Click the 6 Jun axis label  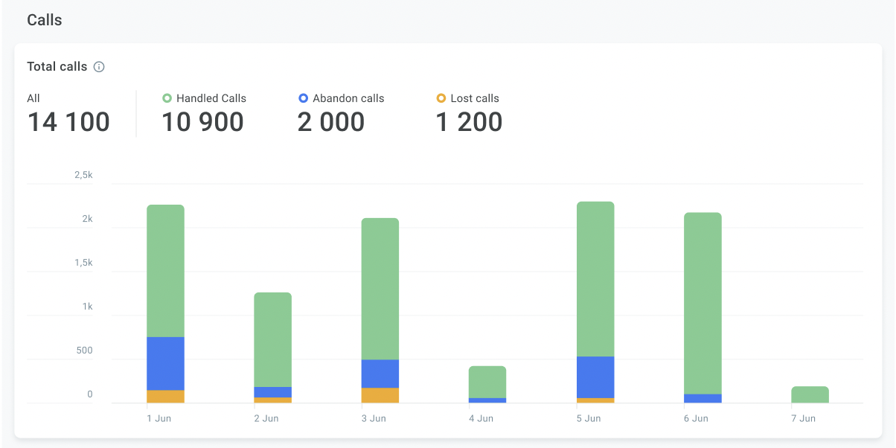point(696,419)
